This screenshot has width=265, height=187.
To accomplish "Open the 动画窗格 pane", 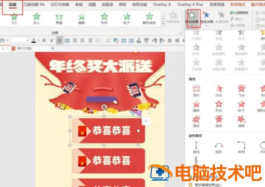I will tap(239, 13).
